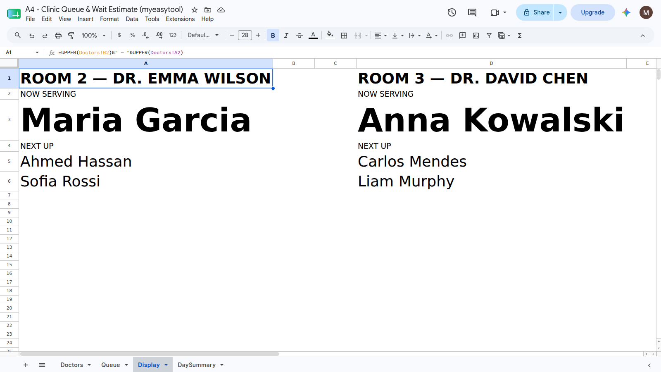Open the font family dropdown
Screen dimensions: 661x372
[x=203, y=36]
